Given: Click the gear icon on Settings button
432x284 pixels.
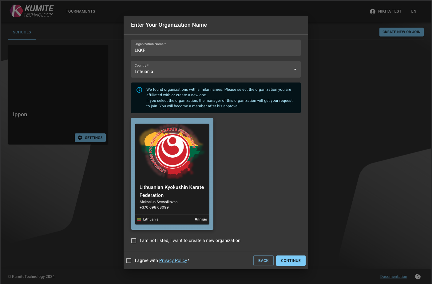Looking at the screenshot, I should [x=80, y=138].
